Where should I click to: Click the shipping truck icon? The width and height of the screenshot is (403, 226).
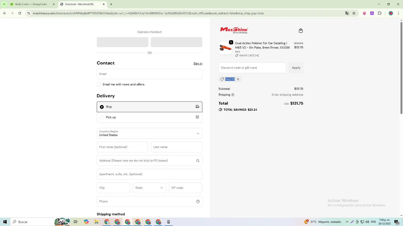click(197, 107)
